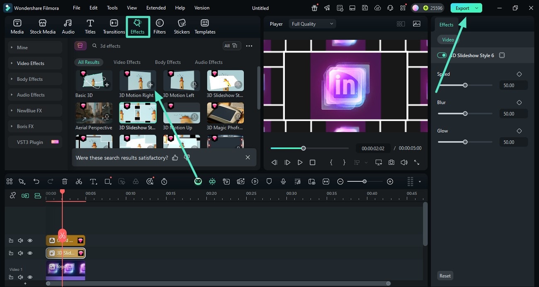Click keyframe diamond next to Speed
Image resolution: width=539 pixels, height=287 pixels.
(519, 74)
